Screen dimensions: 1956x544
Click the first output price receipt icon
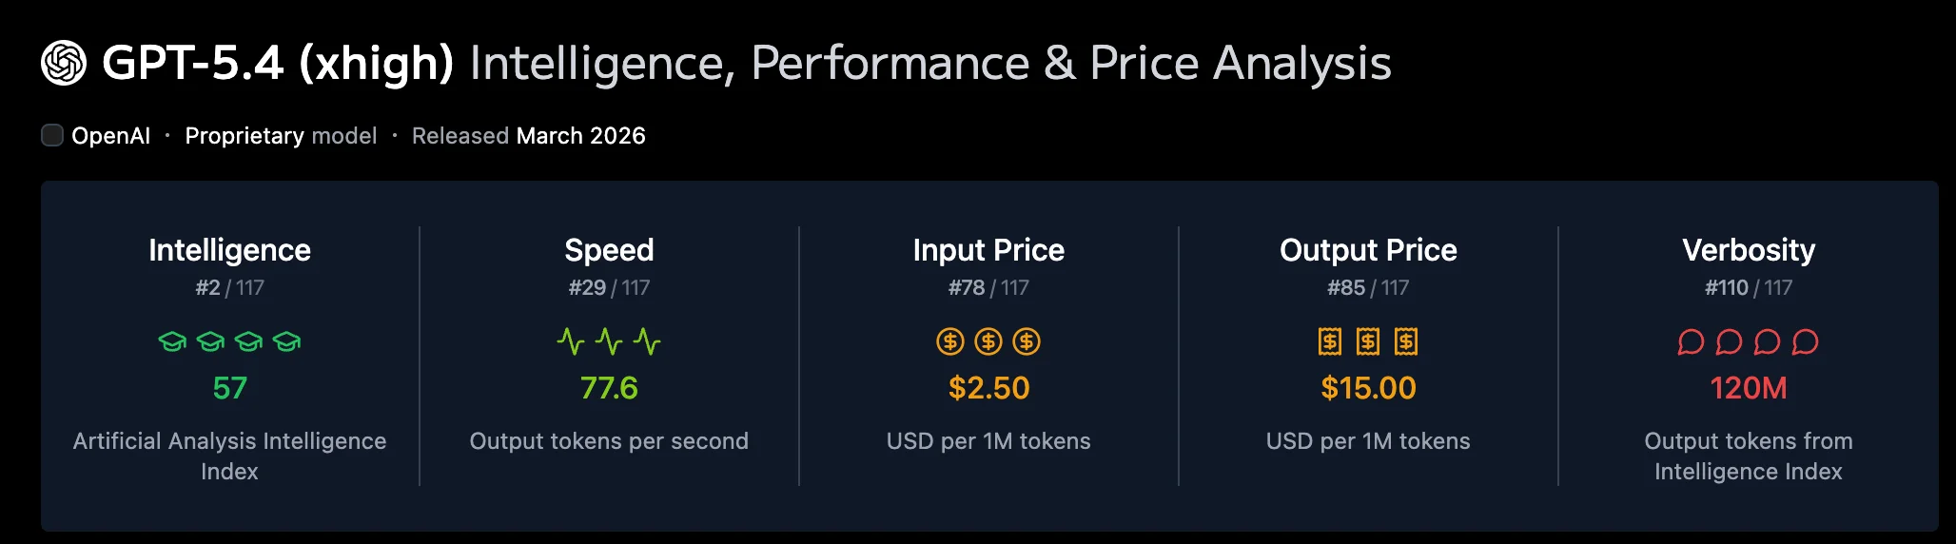(1330, 341)
